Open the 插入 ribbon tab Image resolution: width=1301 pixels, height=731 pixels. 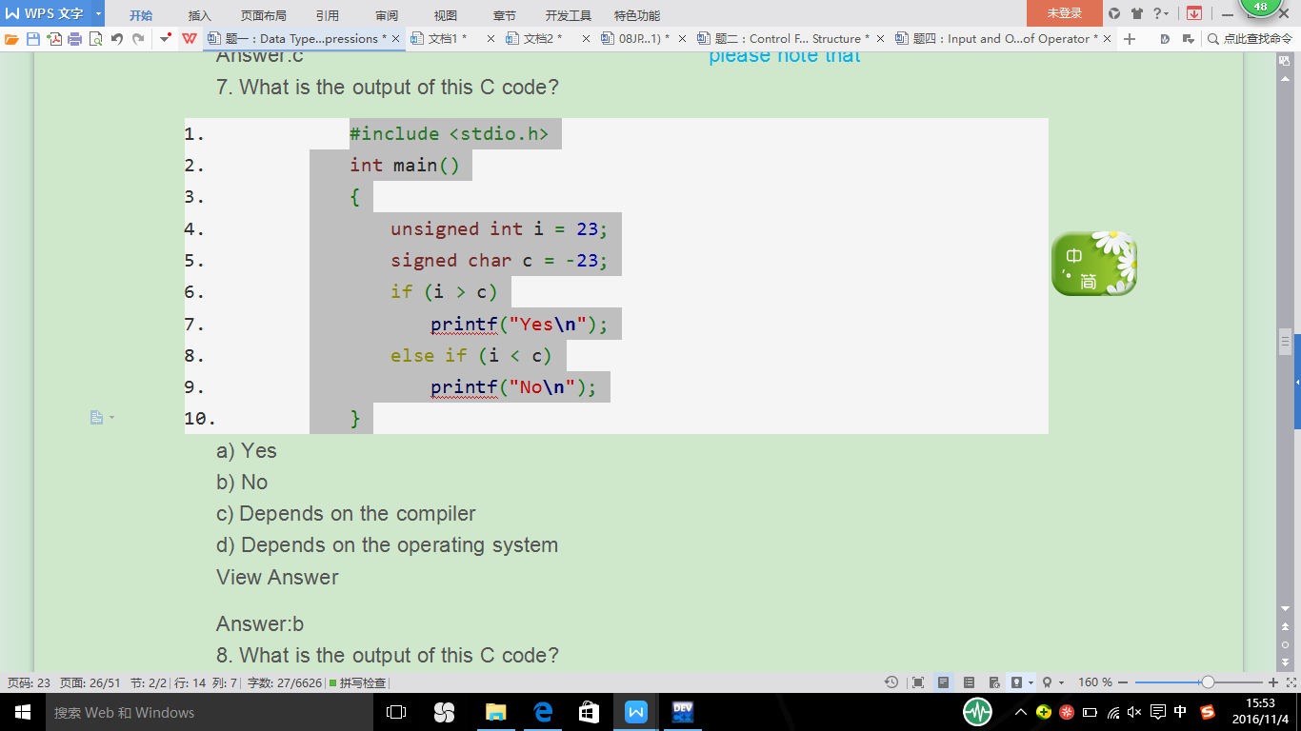click(x=200, y=15)
